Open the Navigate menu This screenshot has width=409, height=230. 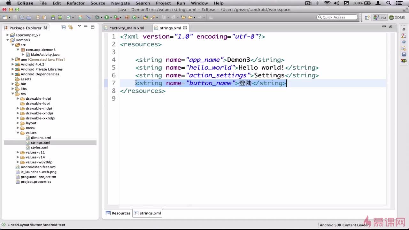click(120, 3)
